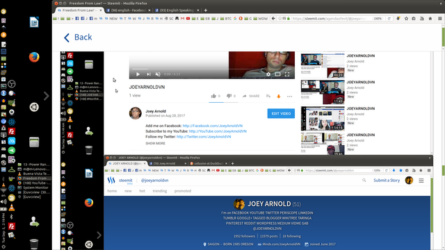Select m@m-Lenovo terminal in window list

[33, 169]
